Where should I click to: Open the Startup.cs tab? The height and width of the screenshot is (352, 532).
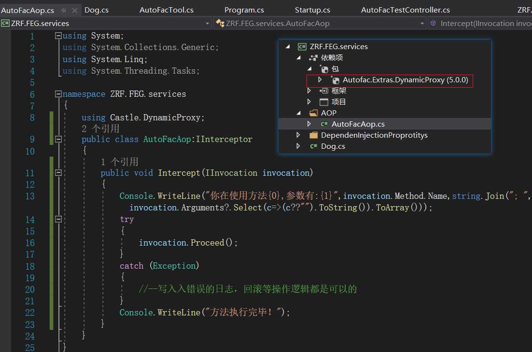312,10
